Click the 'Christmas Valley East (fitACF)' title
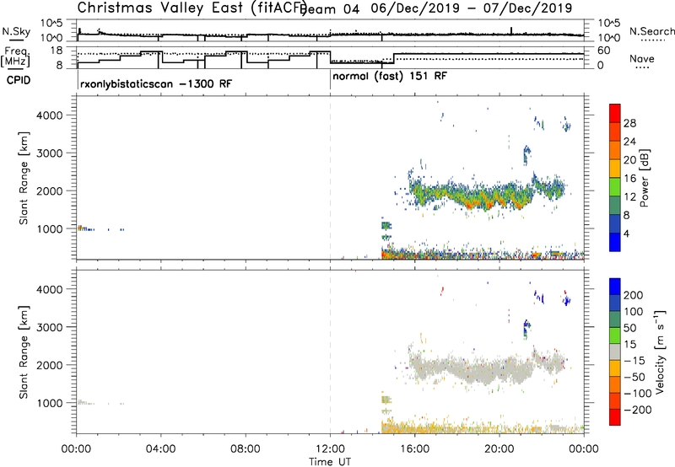 pyautogui.click(x=192, y=8)
